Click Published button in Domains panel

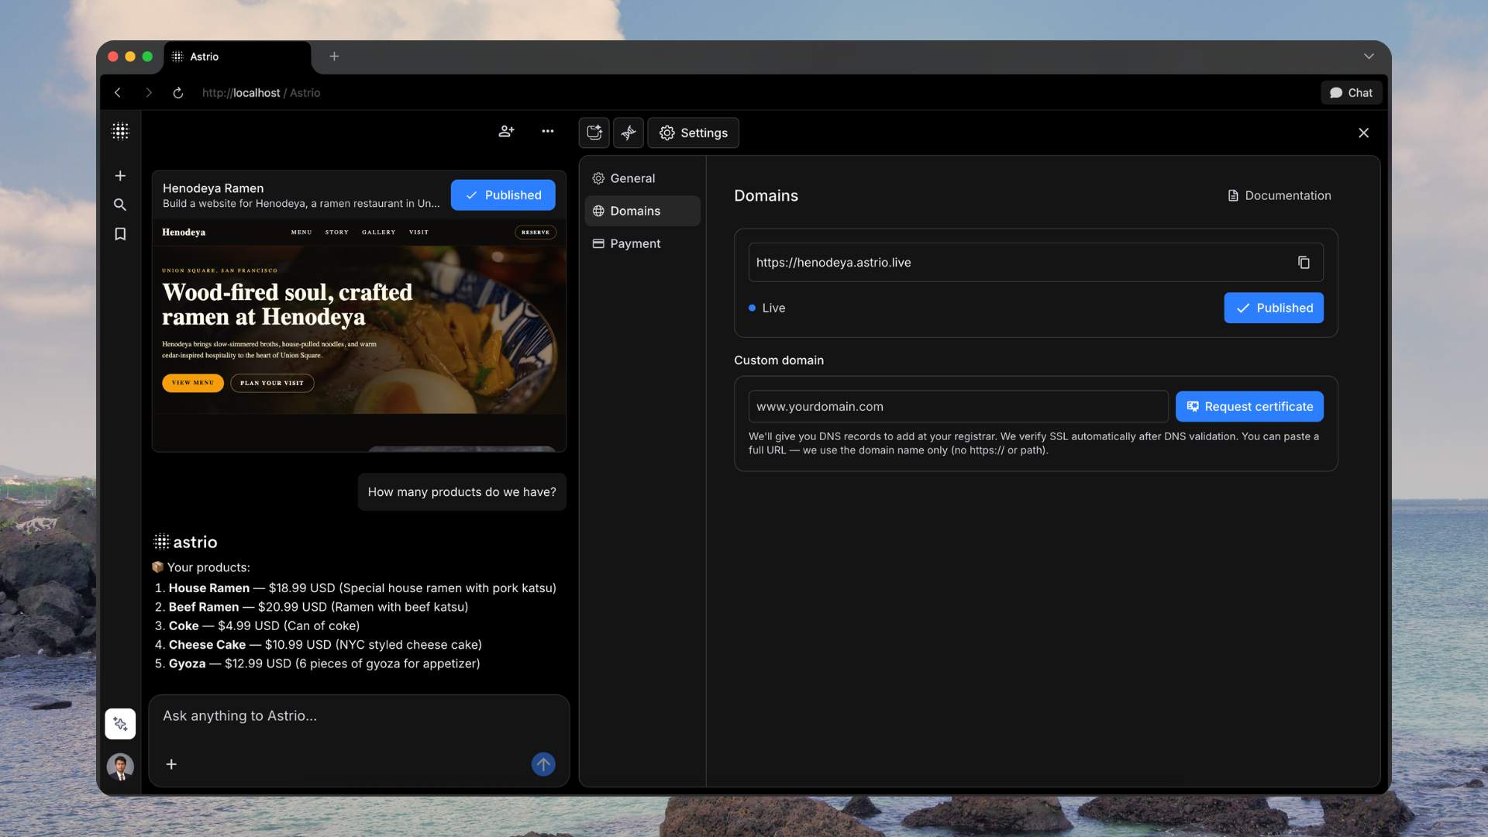pos(1273,308)
